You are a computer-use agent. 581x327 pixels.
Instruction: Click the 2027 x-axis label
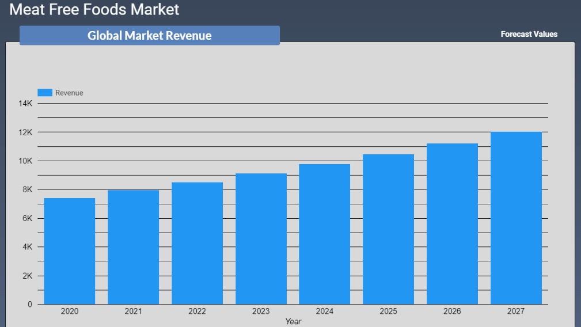[x=516, y=311]
